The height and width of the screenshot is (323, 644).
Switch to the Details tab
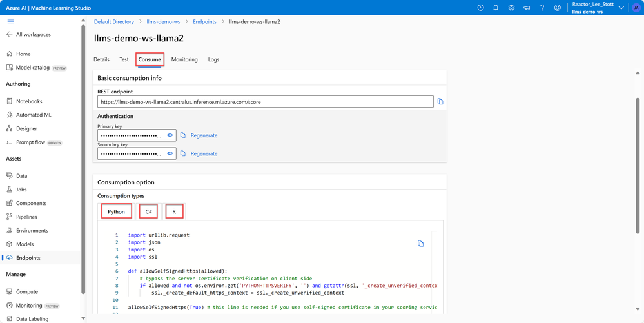[101, 59]
